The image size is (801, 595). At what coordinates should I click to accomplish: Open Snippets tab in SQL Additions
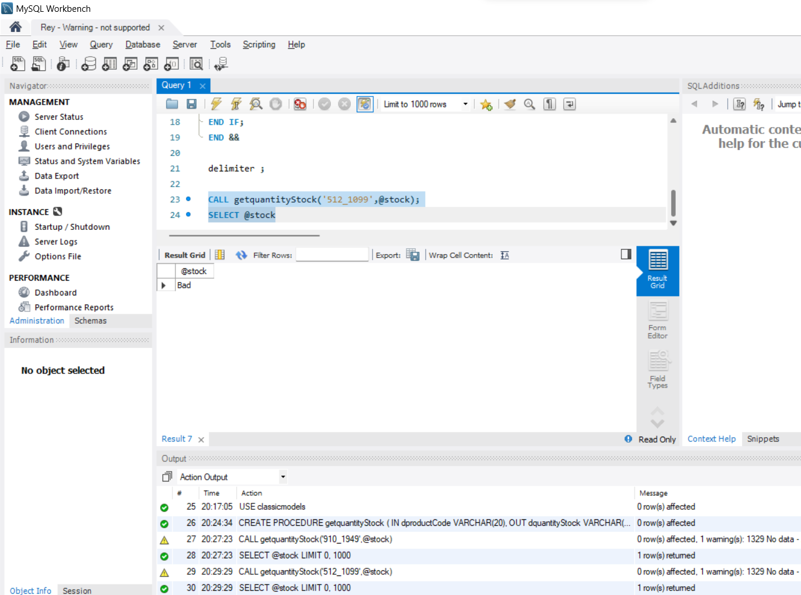tap(763, 439)
